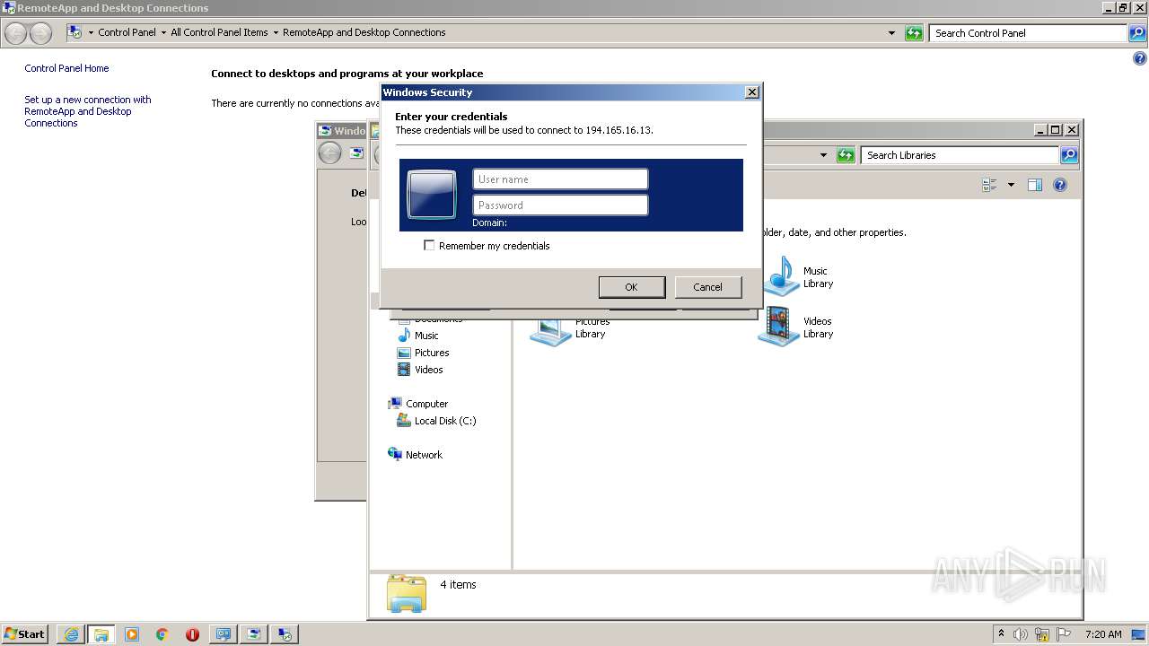Click the Control Panel search magnifier icon
Image resolution: width=1149 pixels, height=646 pixels.
(1137, 33)
